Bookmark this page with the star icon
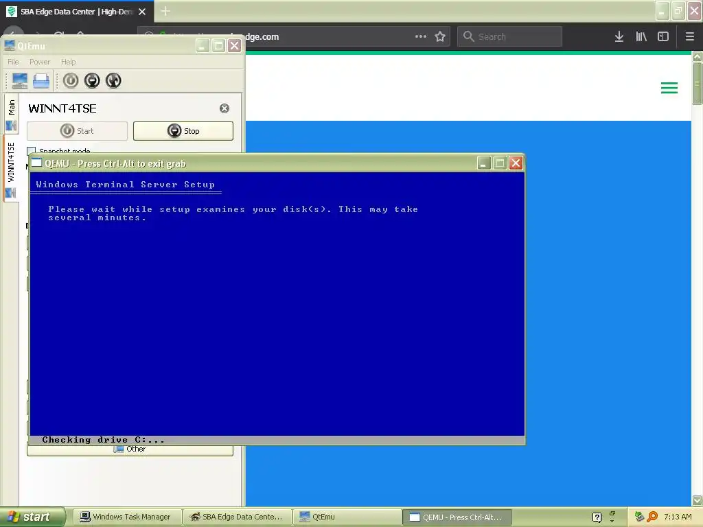Viewport: 703px width, 527px height. pos(440,36)
